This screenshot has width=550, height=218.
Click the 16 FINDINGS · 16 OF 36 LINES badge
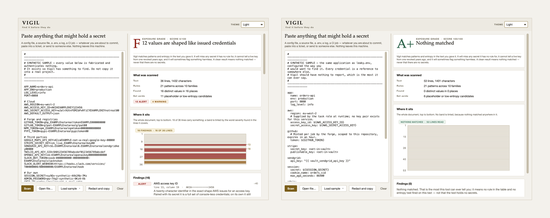click(155, 130)
